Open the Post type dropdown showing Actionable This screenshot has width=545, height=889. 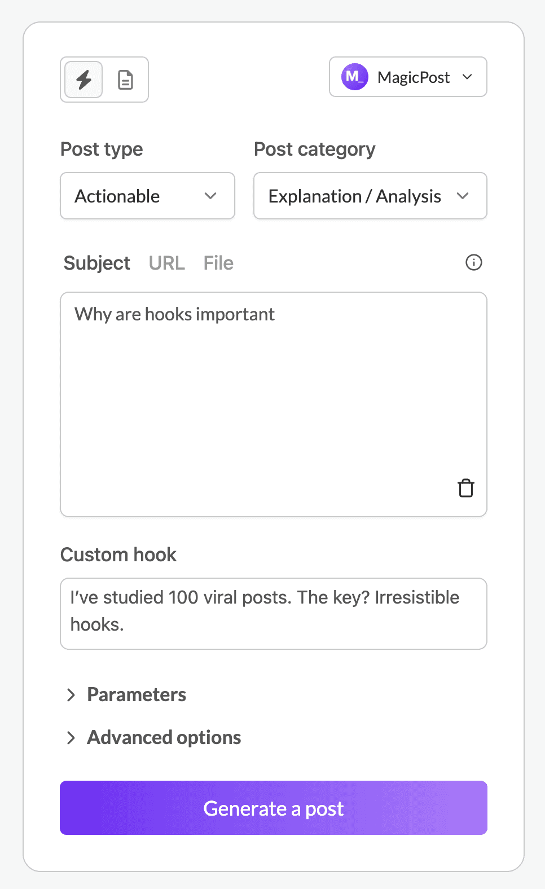[147, 196]
